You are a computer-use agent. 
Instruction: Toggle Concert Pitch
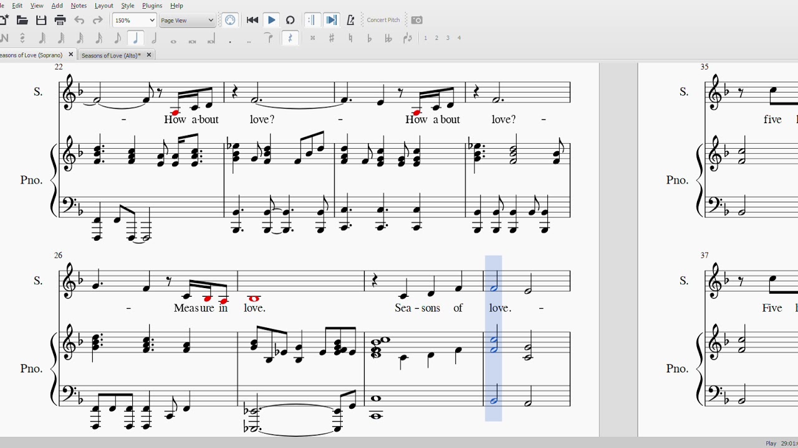(383, 20)
